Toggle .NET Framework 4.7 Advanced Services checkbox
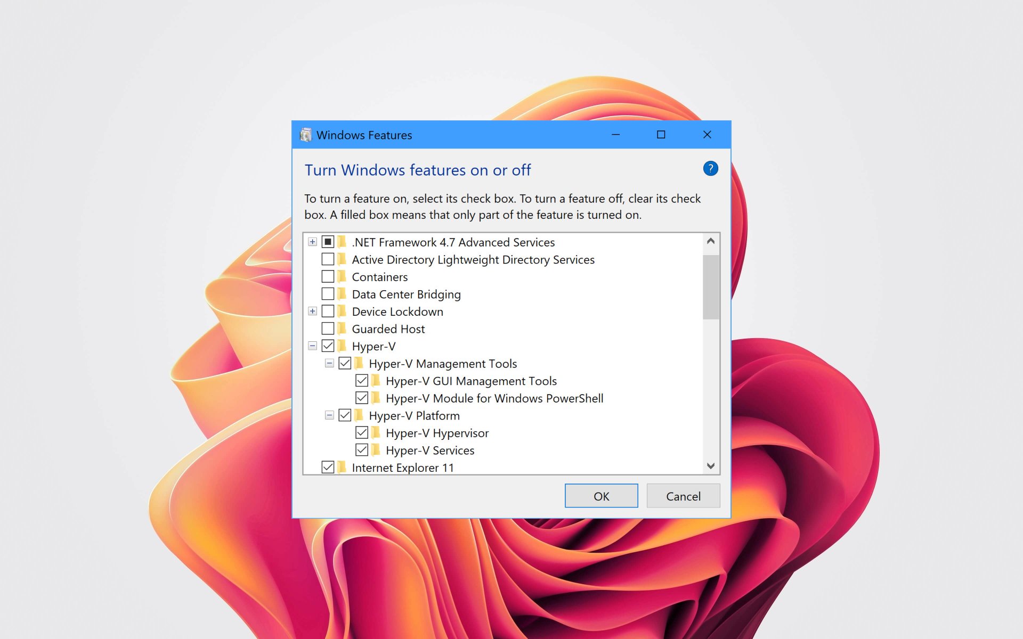 [328, 242]
